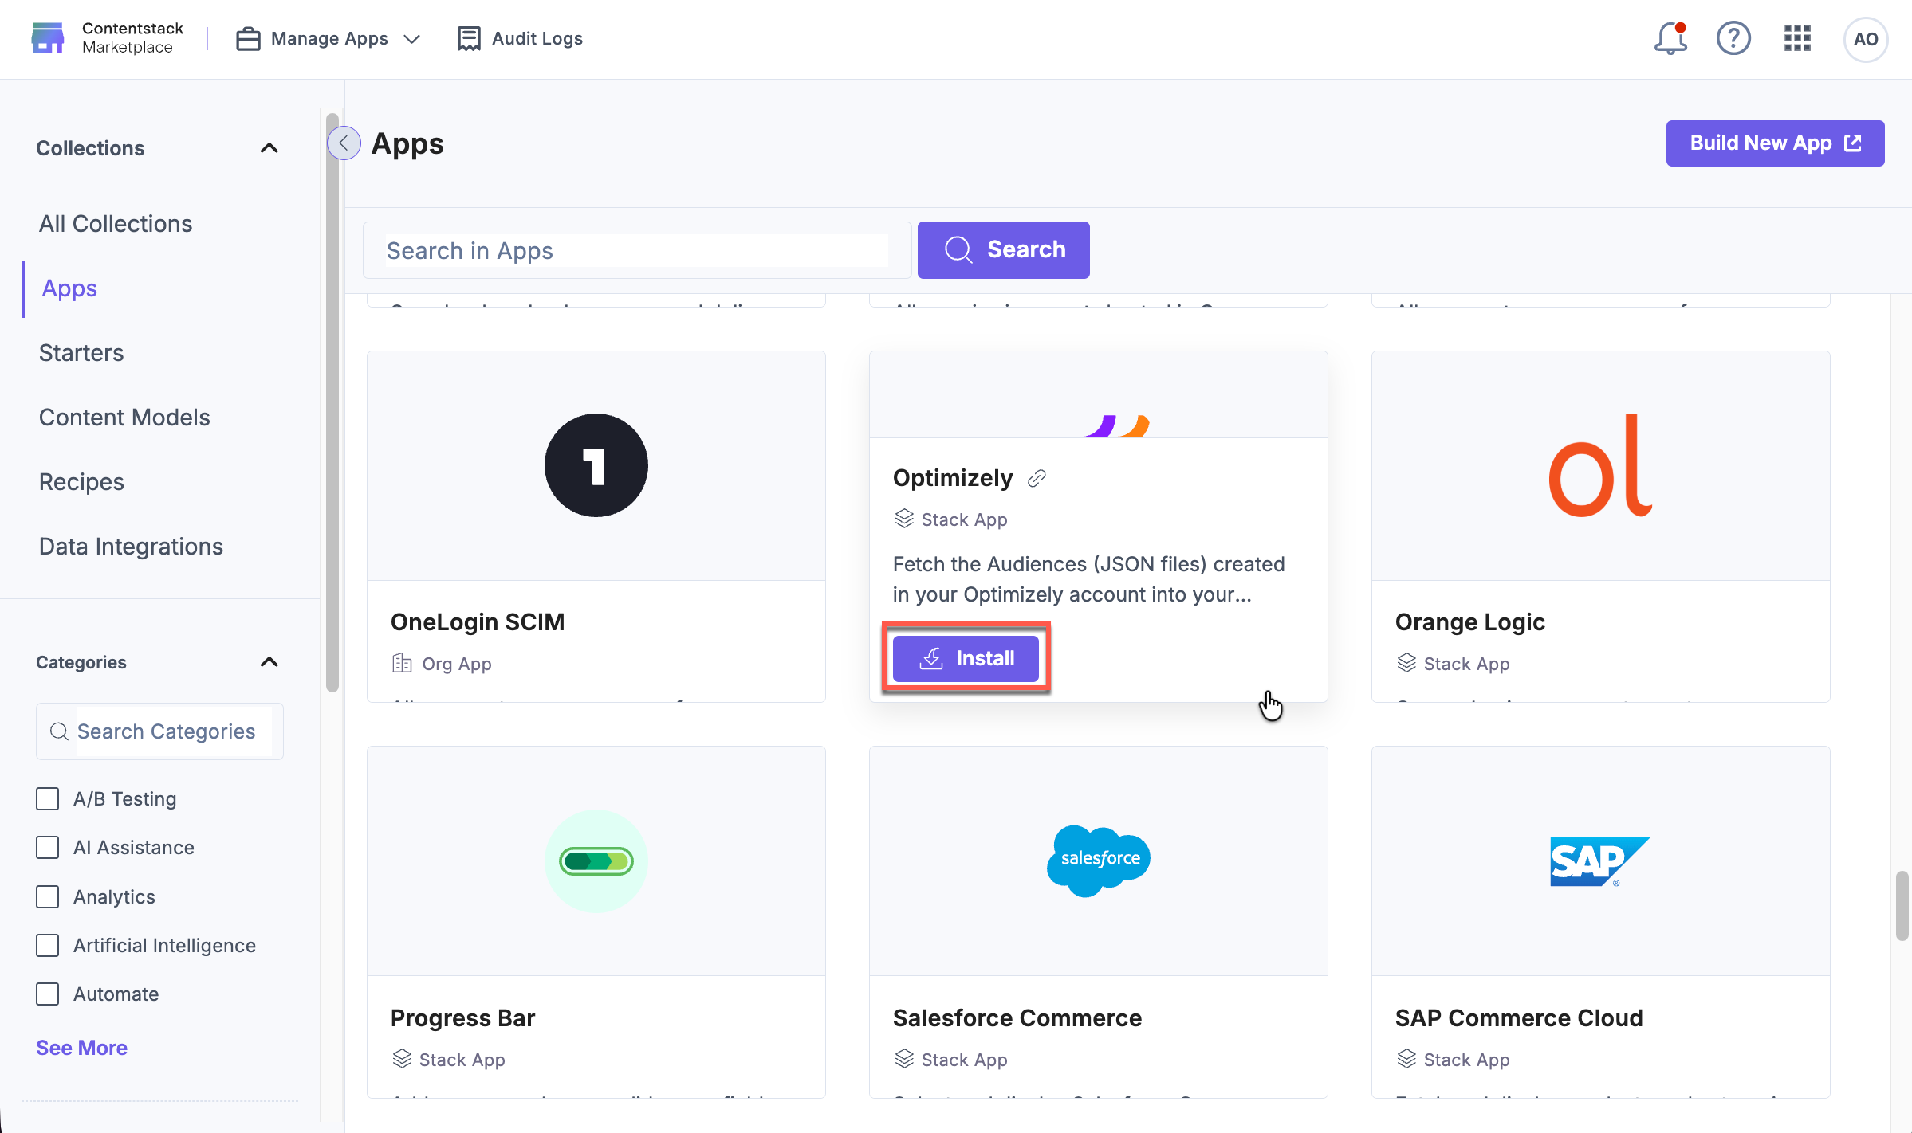1912x1133 pixels.
Task: Click the Contentstack Marketplace logo
Action: click(48, 38)
